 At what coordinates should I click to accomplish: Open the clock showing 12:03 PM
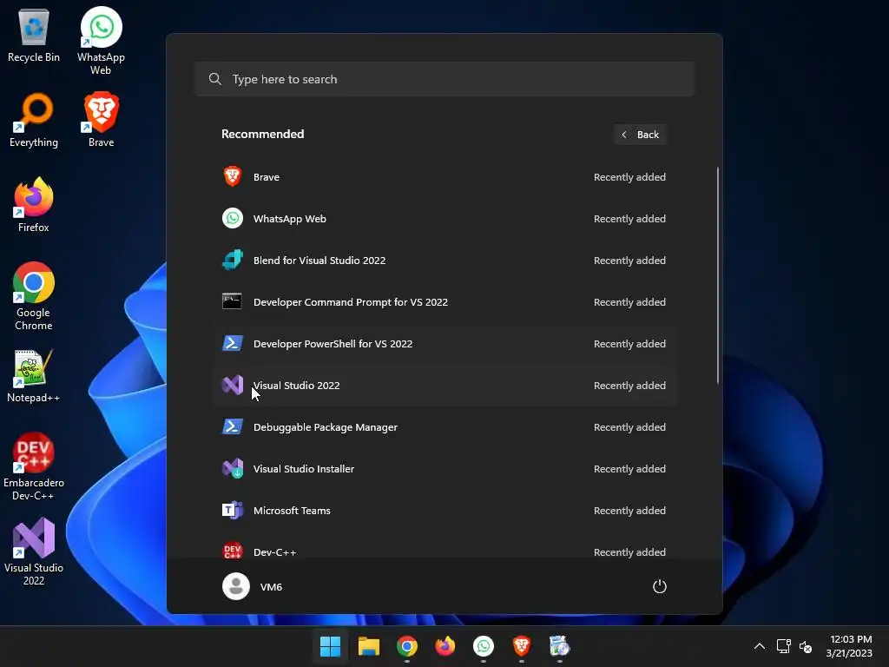click(849, 646)
